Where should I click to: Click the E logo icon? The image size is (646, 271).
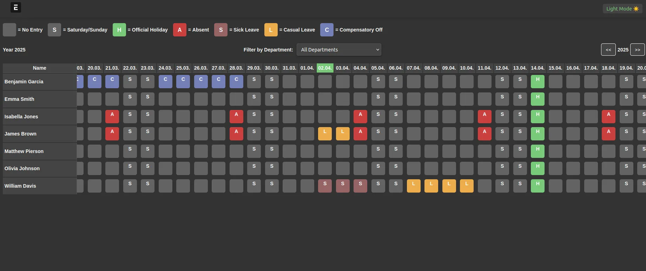pos(16,7)
